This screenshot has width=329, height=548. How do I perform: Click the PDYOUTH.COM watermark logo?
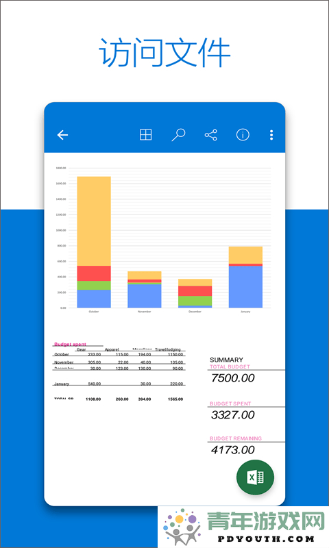click(244, 527)
